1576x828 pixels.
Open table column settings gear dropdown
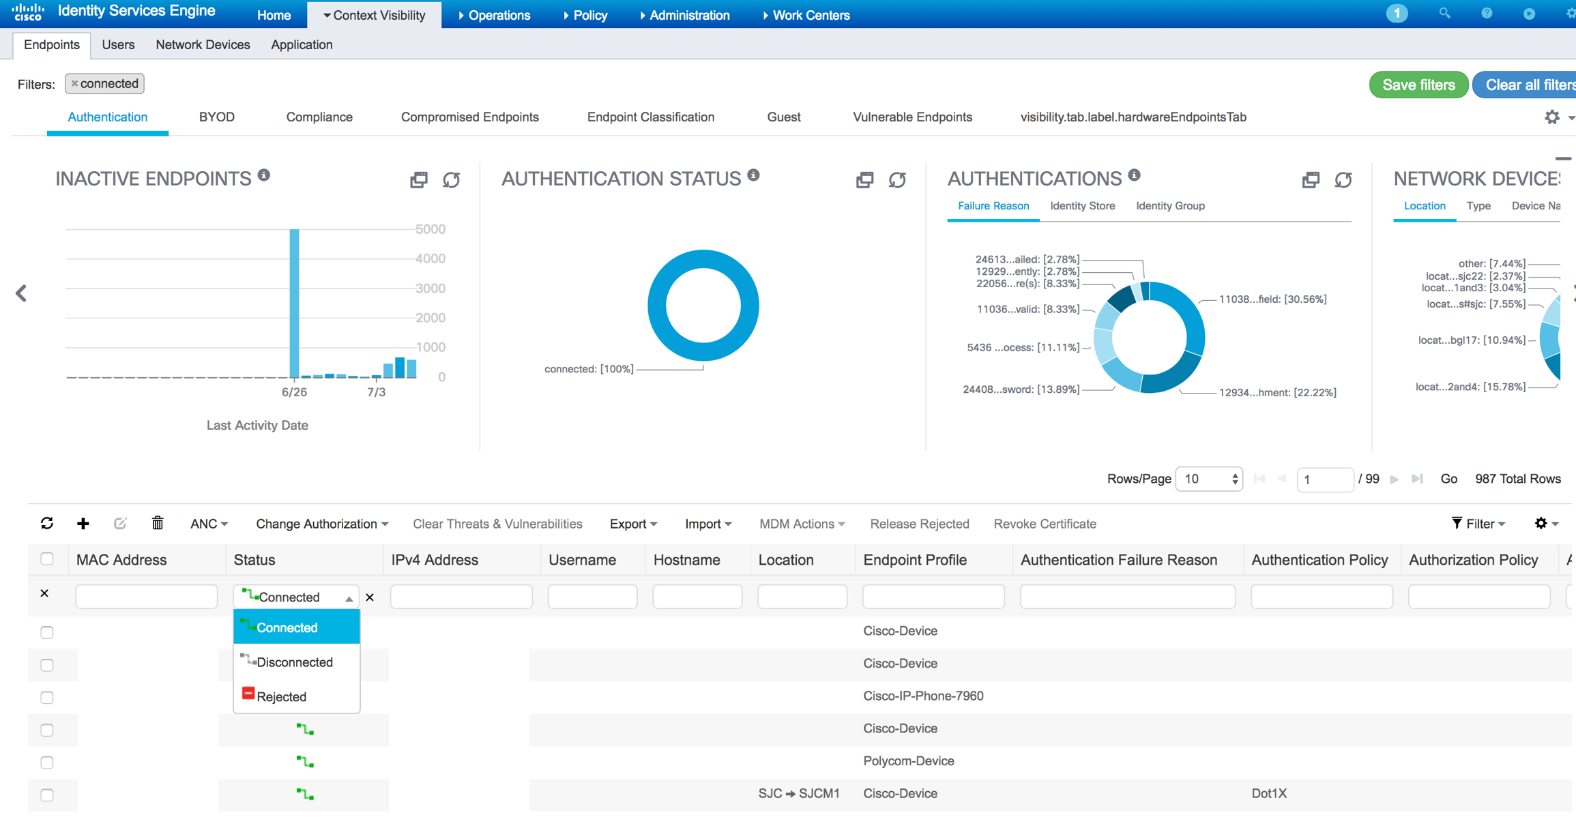(1546, 524)
